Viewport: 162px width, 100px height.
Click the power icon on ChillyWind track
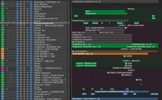coord(17,42)
